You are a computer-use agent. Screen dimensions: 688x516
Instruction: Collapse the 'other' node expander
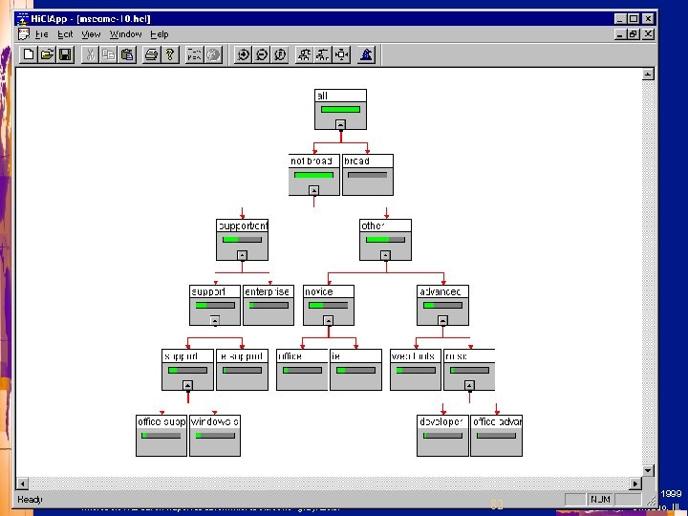[385, 255]
